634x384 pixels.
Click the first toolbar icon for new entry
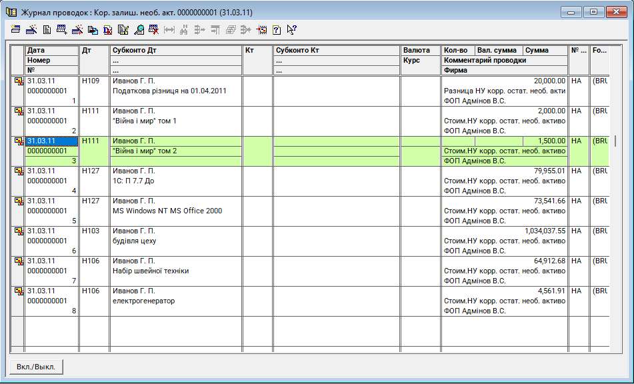[x=17, y=29]
